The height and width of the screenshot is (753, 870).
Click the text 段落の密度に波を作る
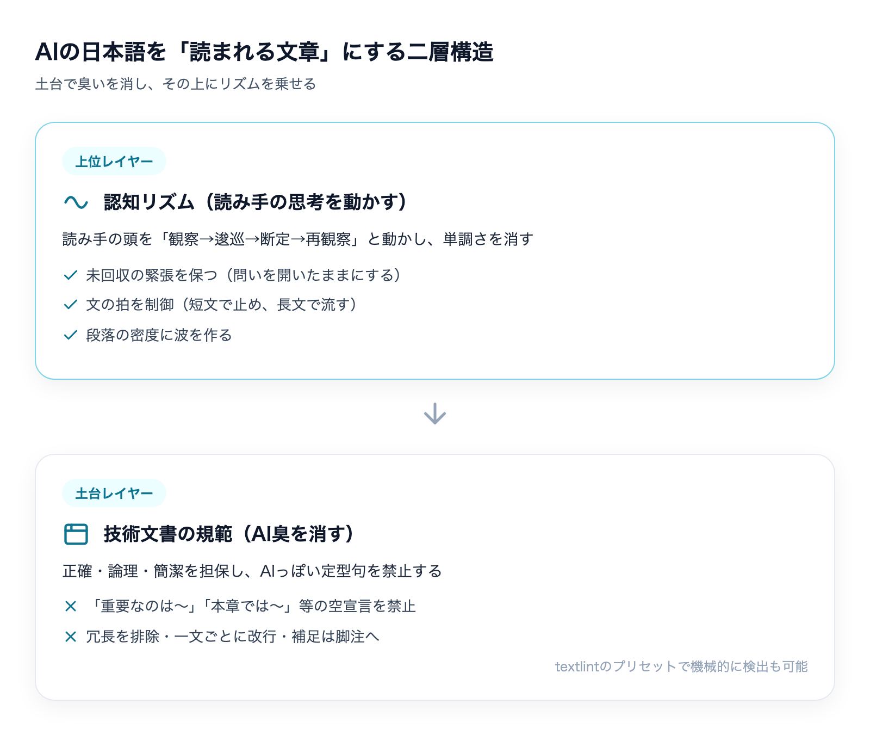(159, 335)
